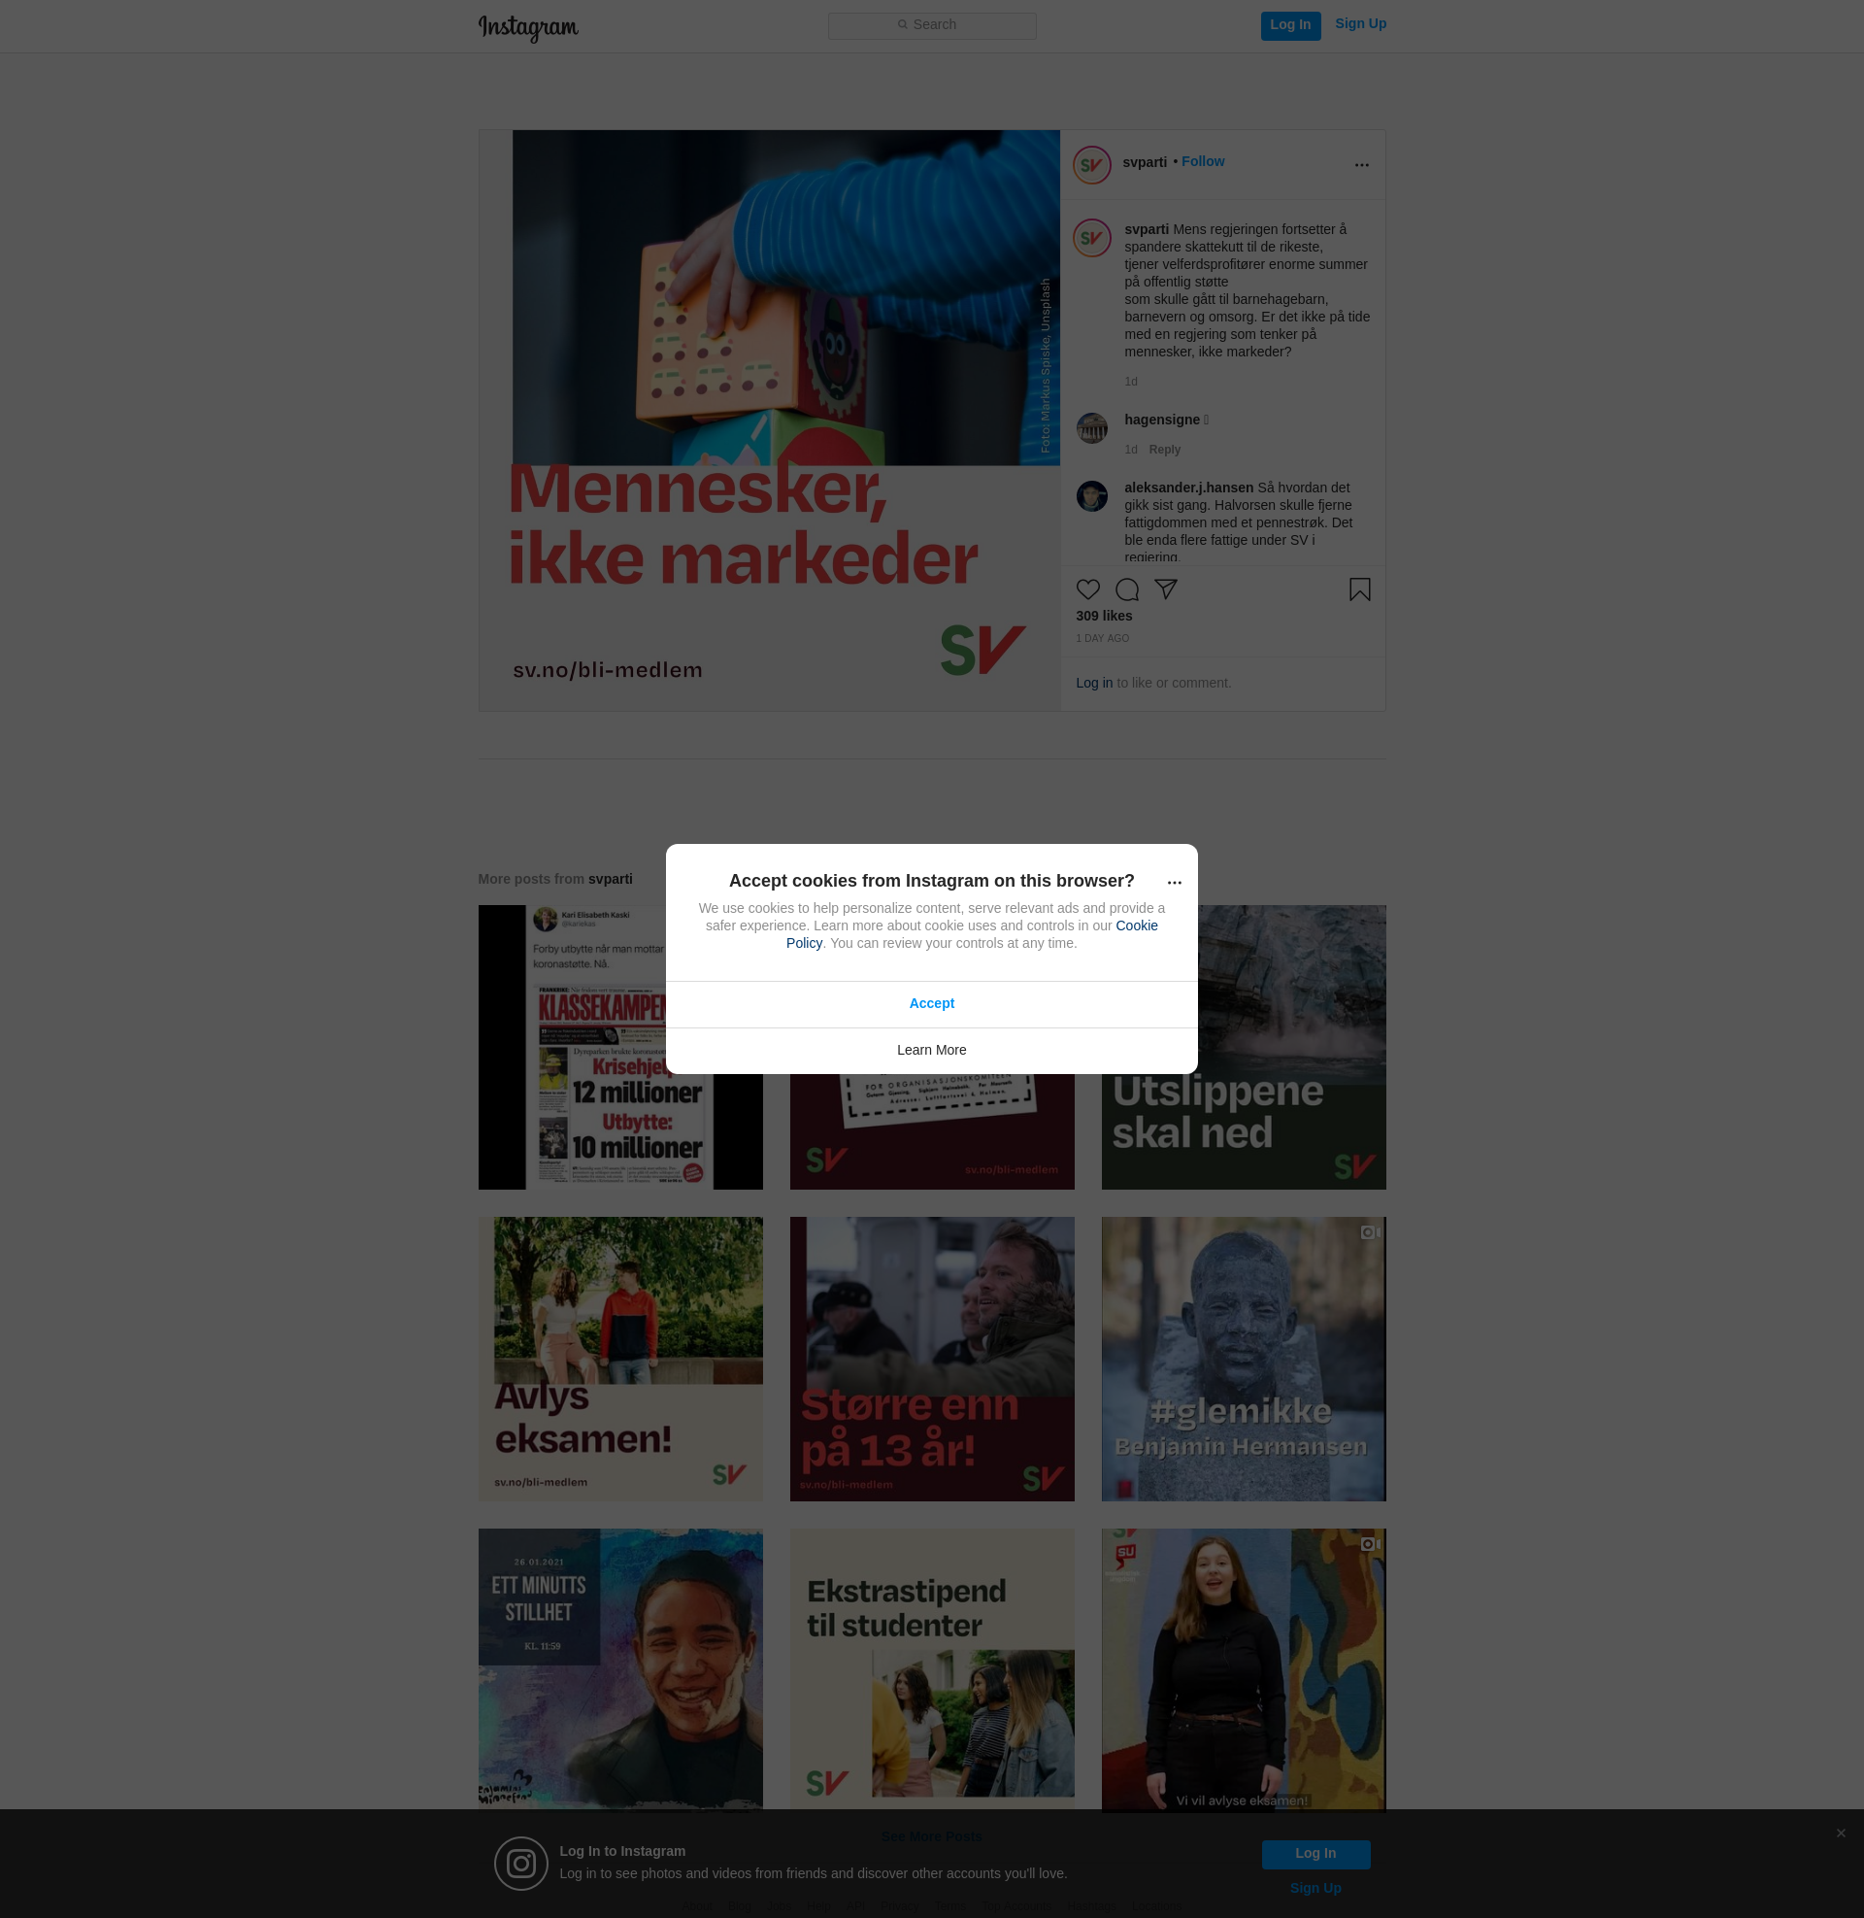The image size is (1864, 1918).
Task: Click the Search input field
Action: 932,25
